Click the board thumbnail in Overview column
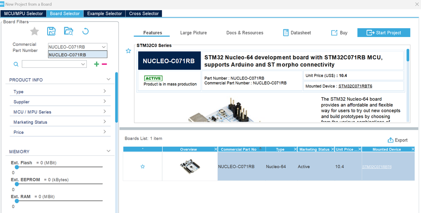The width and height of the screenshot is (421, 213). point(190,167)
